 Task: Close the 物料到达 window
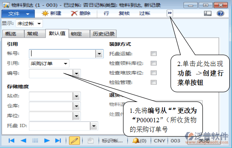(221, 5)
